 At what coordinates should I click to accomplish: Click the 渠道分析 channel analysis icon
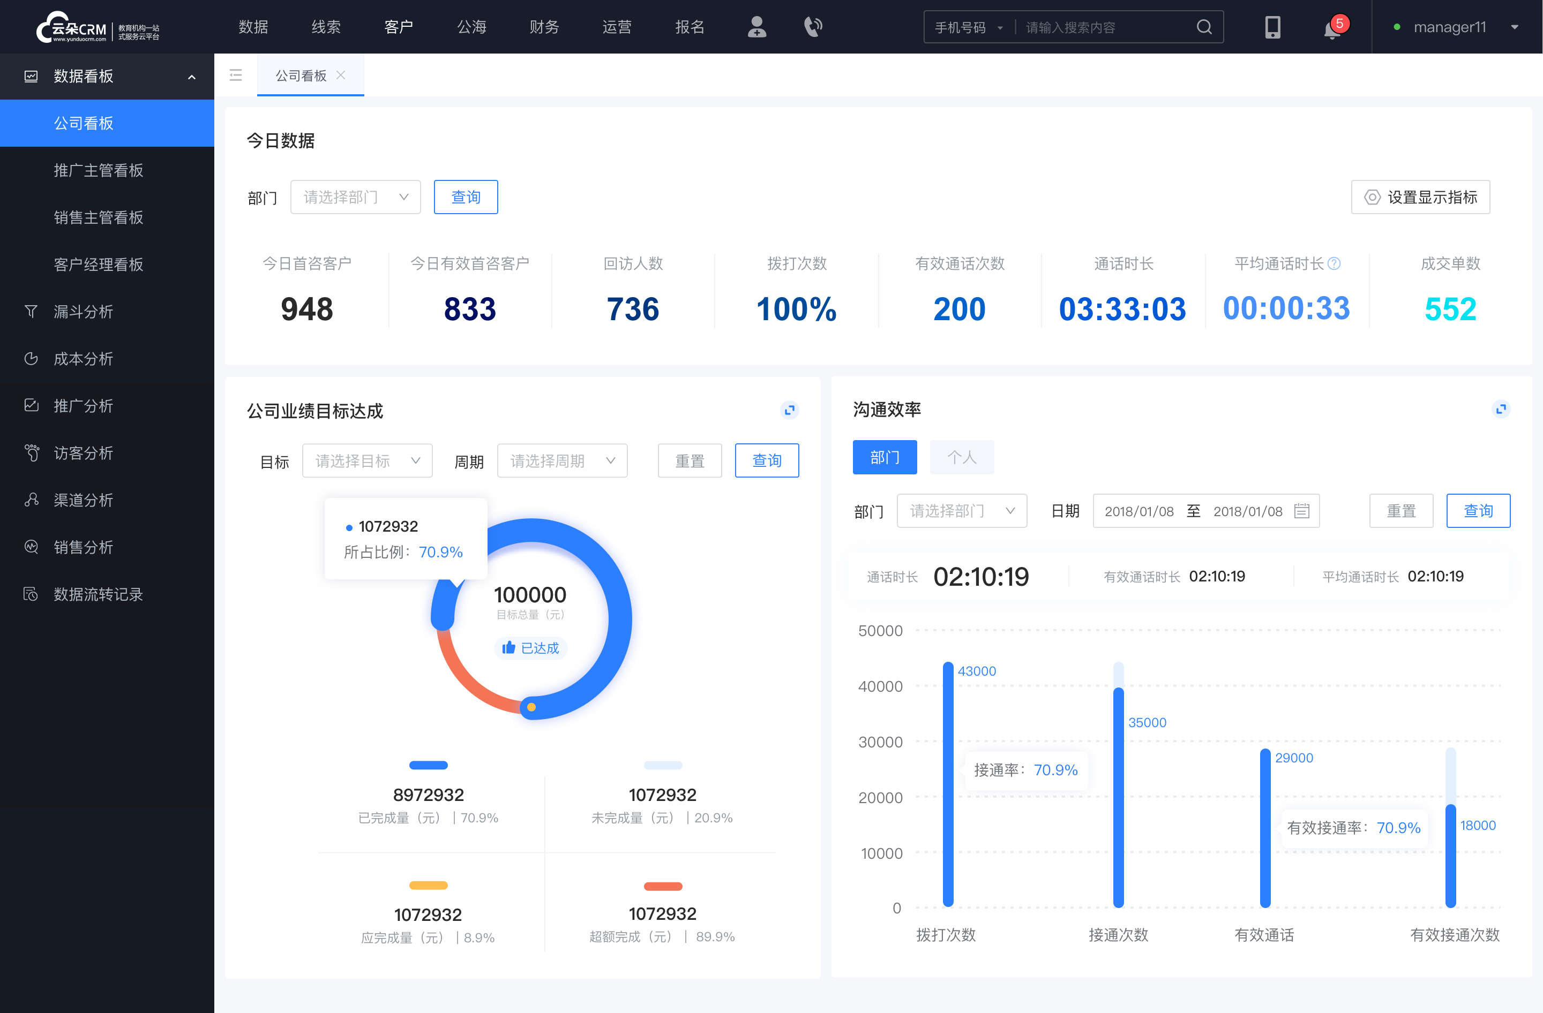point(31,498)
